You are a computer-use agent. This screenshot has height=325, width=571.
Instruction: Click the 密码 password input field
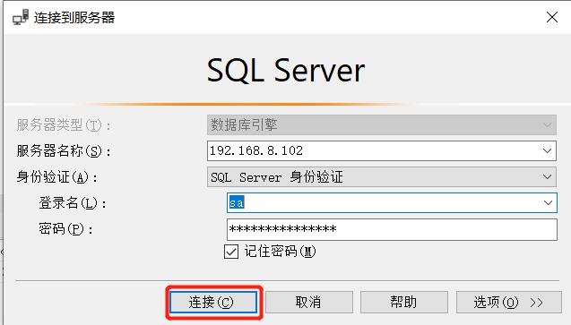[x=392, y=229]
